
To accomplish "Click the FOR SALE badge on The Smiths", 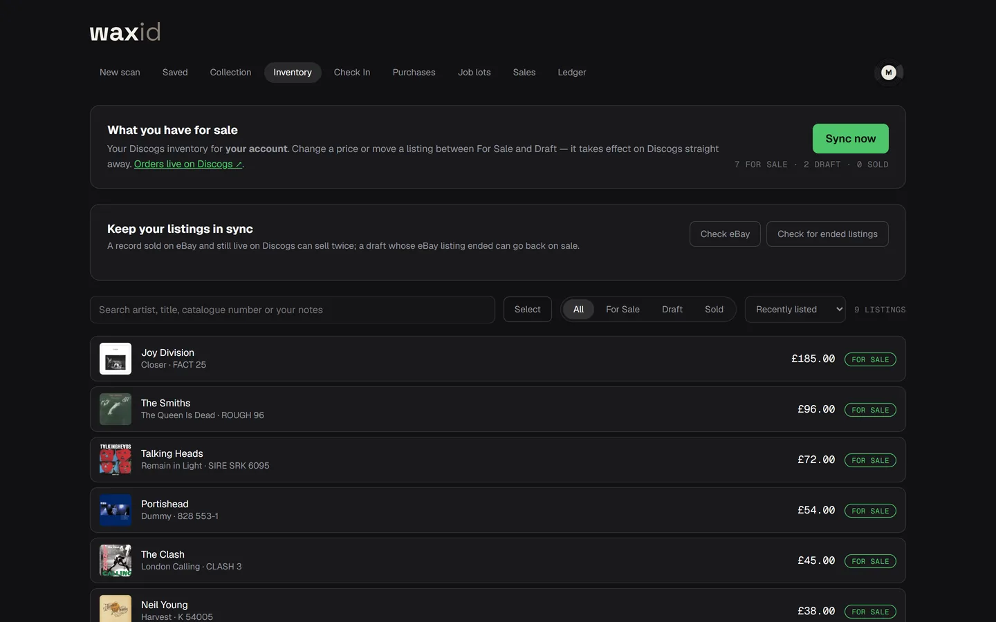I will [x=870, y=410].
